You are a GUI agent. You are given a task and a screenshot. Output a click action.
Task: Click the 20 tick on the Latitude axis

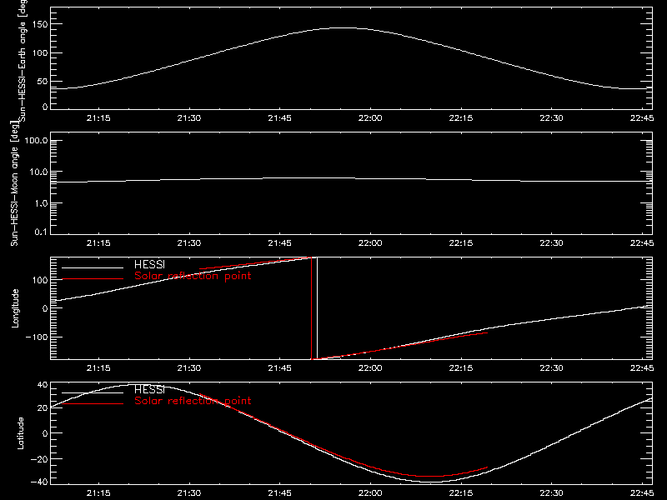tap(43, 407)
